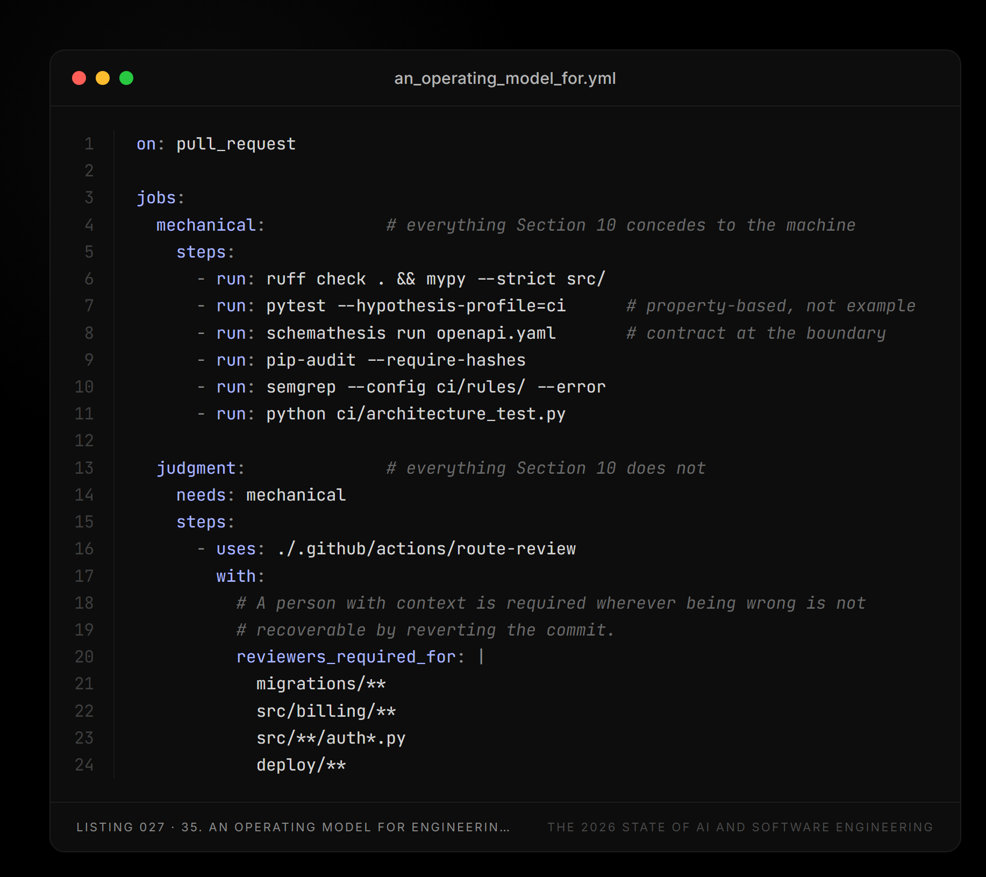Click 'steps:' under the mechanical job
Screen dimensions: 986x877
click(206, 252)
